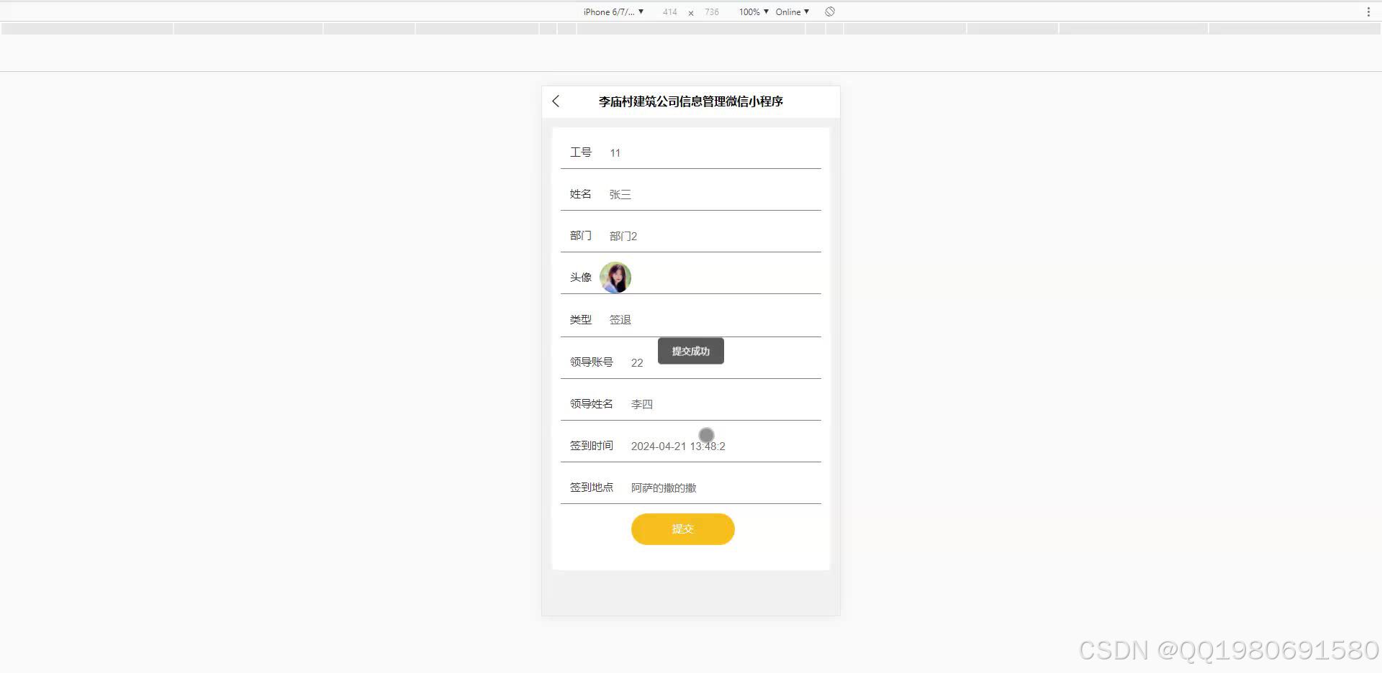Click the circular avatar next to 头像
The width and height of the screenshot is (1382, 673).
[615, 278]
